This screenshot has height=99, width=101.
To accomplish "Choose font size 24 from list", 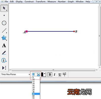I will (x=36, y=90).
